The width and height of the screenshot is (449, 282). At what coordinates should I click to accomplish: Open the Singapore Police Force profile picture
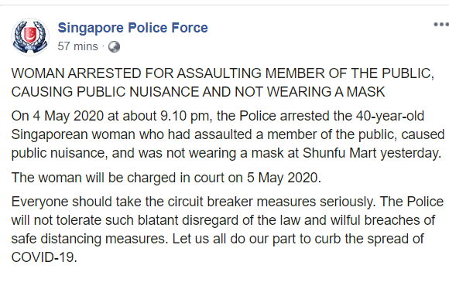pyautogui.click(x=30, y=37)
